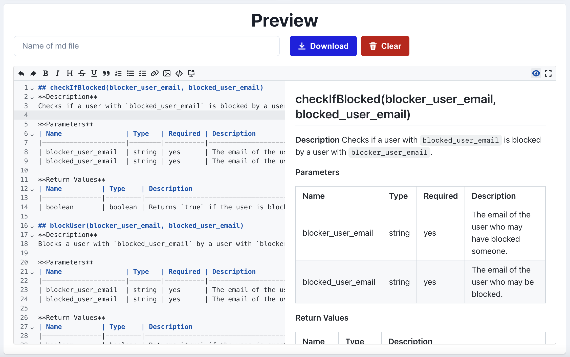Click the Name of md file field
Viewport: 570px width, 357px height.
146,46
